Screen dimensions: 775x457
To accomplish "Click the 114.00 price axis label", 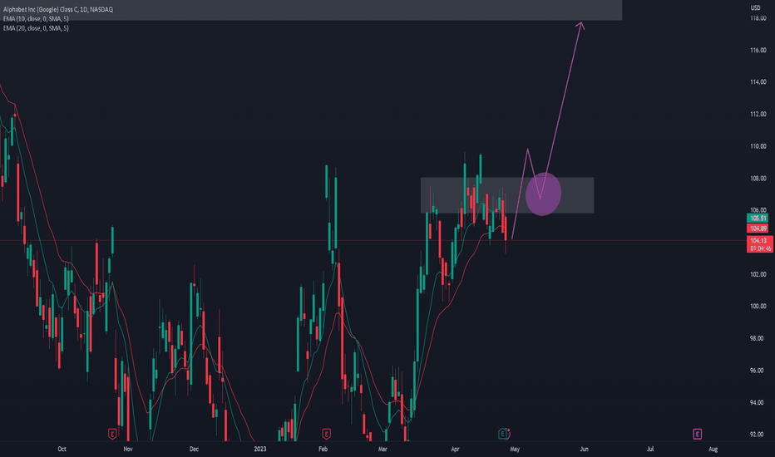I will tap(758, 82).
